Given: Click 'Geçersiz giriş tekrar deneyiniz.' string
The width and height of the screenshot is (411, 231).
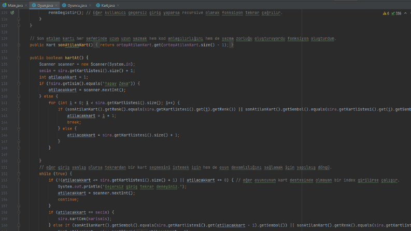Looking at the screenshot, I should [143, 187].
